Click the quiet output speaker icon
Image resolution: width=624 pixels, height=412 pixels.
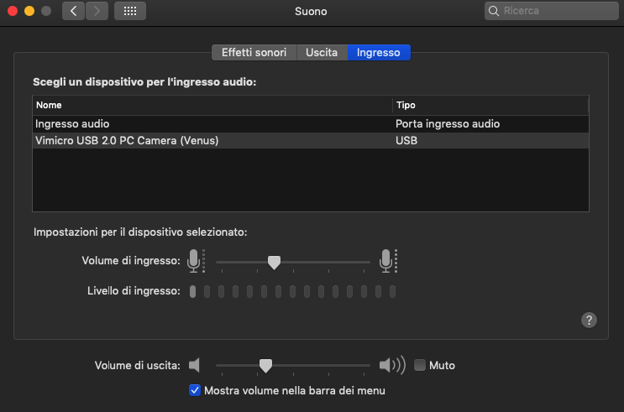(195, 365)
